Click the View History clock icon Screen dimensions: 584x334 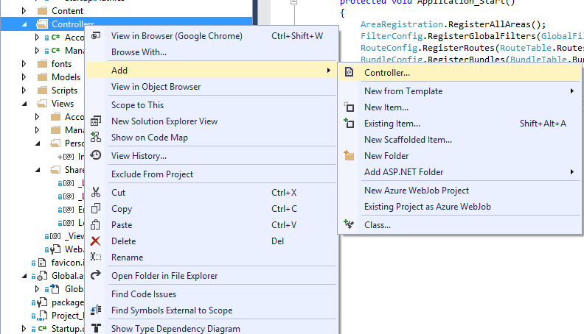pos(96,155)
